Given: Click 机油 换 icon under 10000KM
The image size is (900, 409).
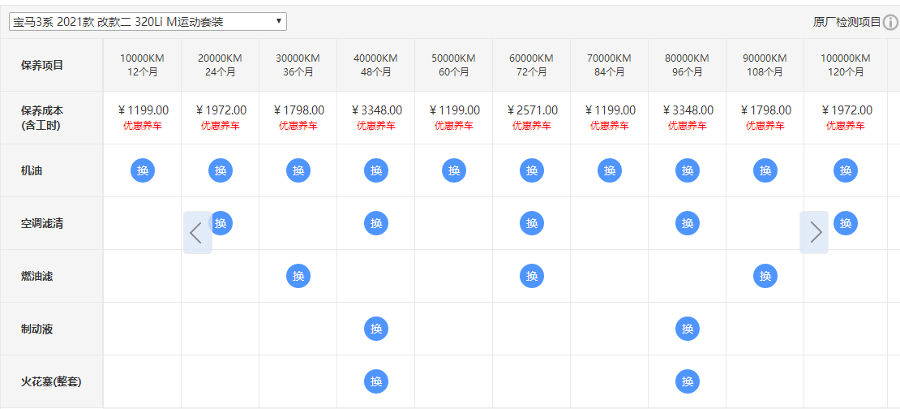Looking at the screenshot, I should coord(143,170).
